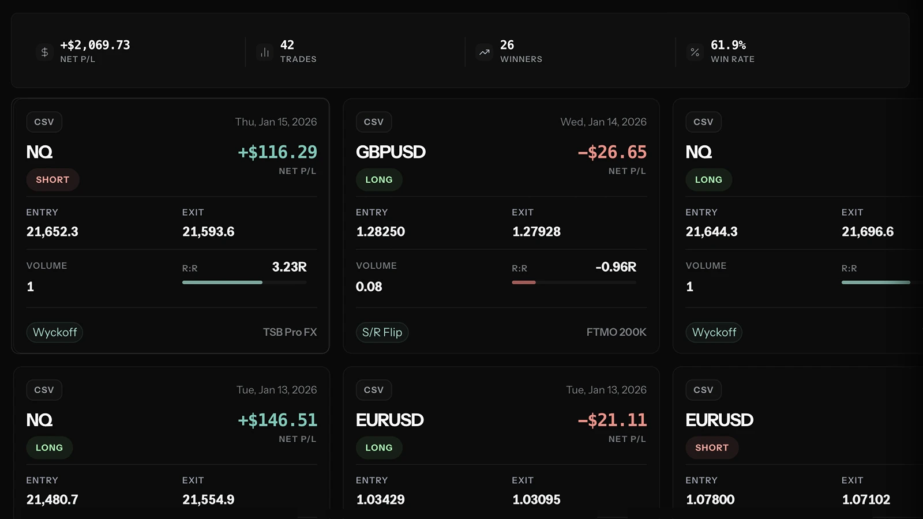Click the CSV badge on Jan 13 NQ card
Image resolution: width=923 pixels, height=519 pixels.
pos(44,390)
